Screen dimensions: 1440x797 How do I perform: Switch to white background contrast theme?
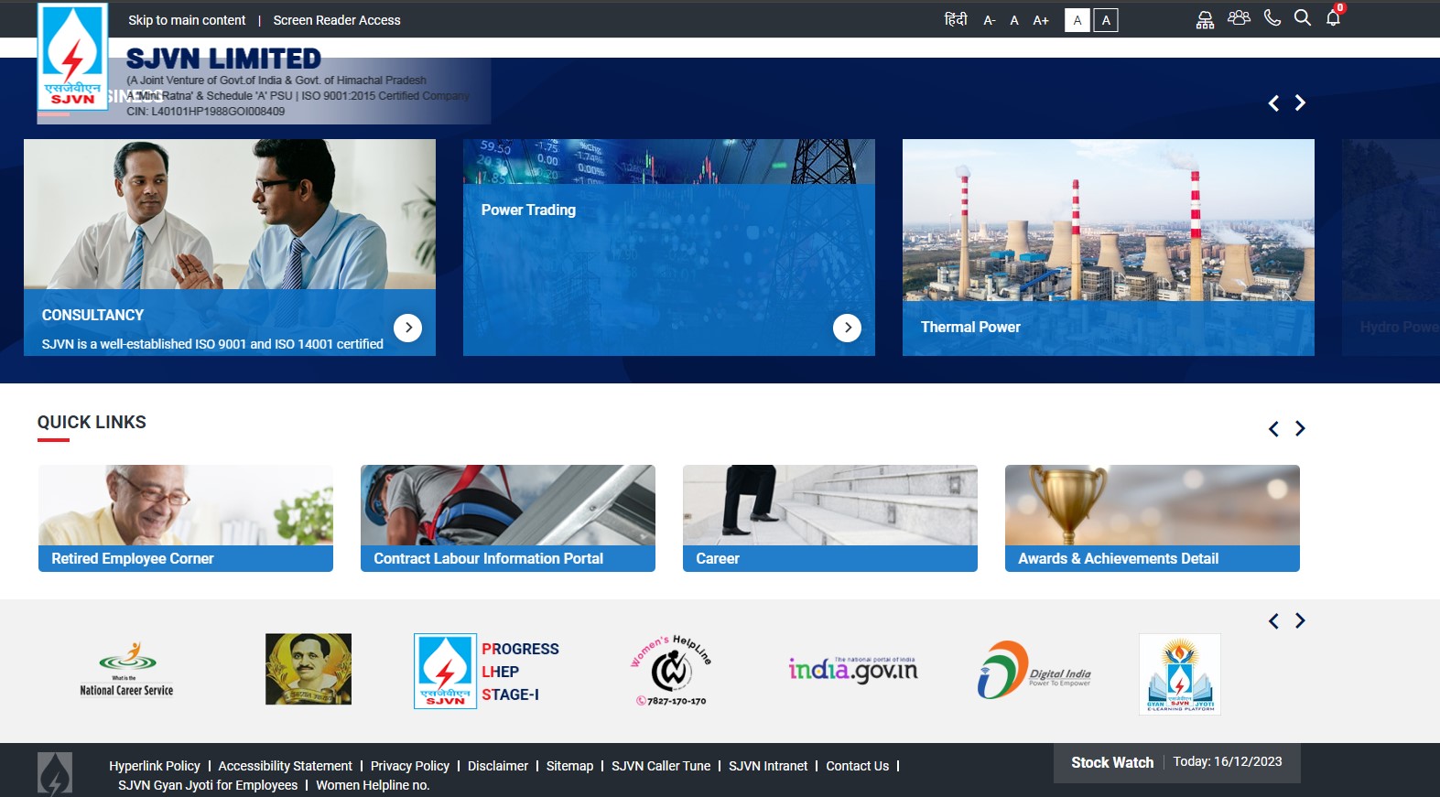[1077, 20]
